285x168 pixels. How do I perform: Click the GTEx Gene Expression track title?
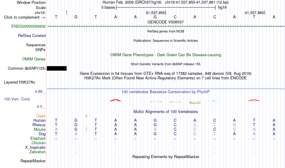coord(166,74)
